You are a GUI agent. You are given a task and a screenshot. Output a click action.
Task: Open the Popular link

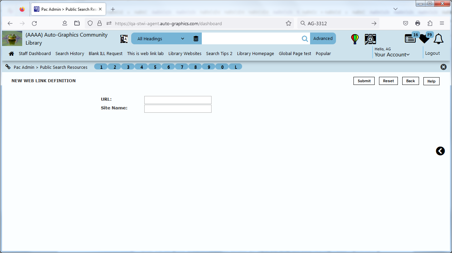pyautogui.click(x=323, y=54)
